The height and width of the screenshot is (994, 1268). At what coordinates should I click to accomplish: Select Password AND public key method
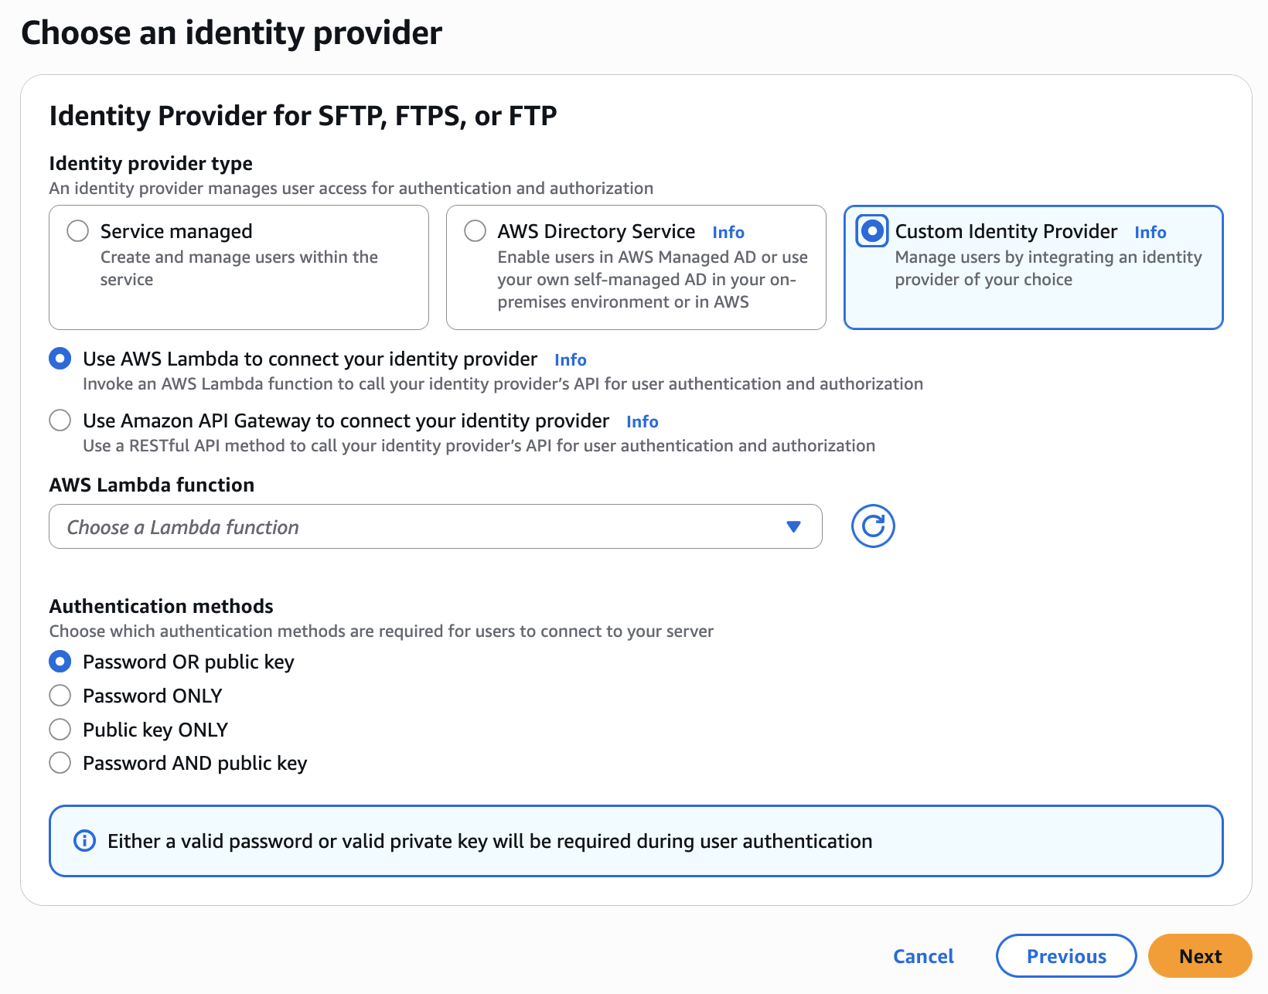[60, 763]
